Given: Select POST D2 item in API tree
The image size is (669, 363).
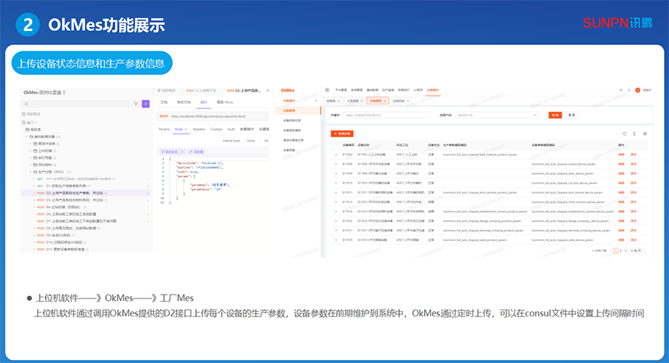Looking at the screenshot, I should [x=87, y=194].
